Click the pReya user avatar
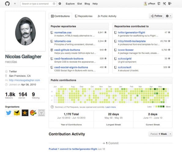 coord(145,4)
